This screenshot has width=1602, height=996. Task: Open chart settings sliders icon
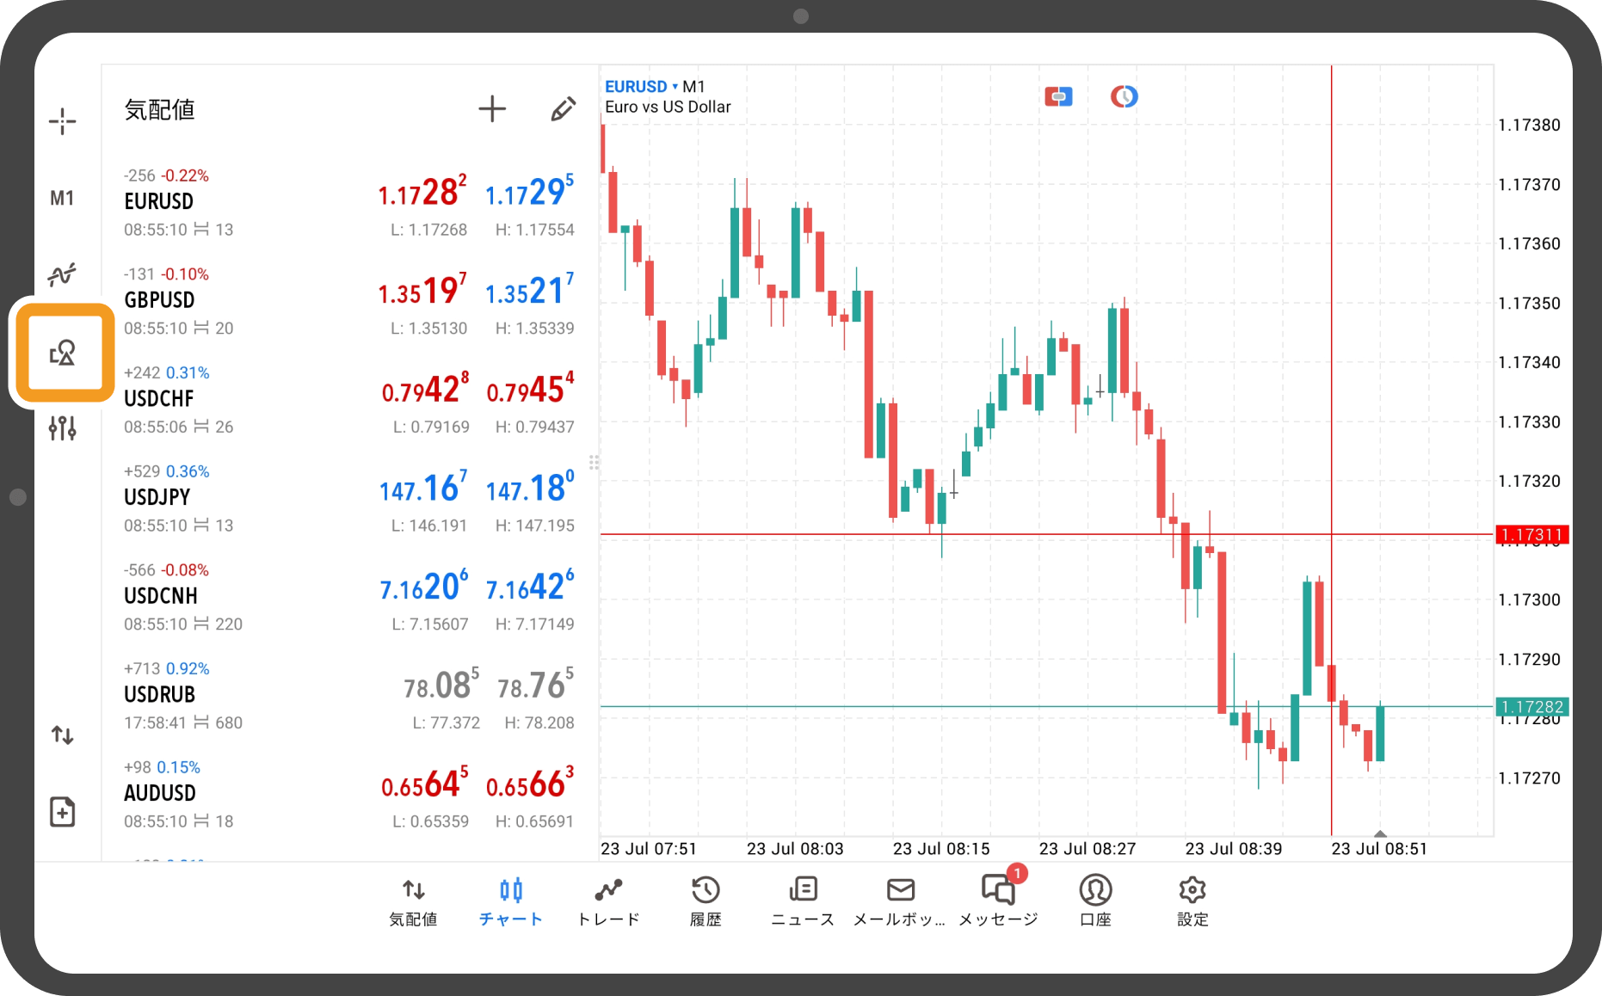tap(62, 427)
